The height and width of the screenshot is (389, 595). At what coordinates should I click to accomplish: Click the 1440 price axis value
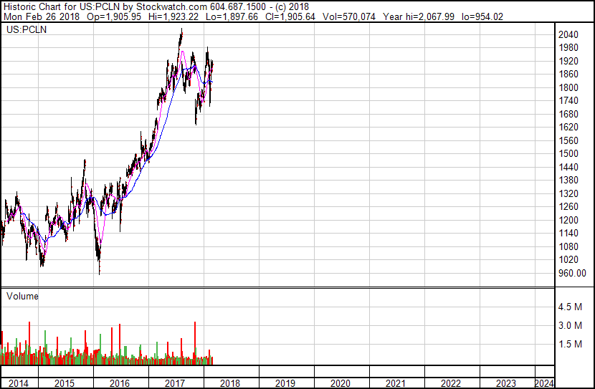click(568, 167)
